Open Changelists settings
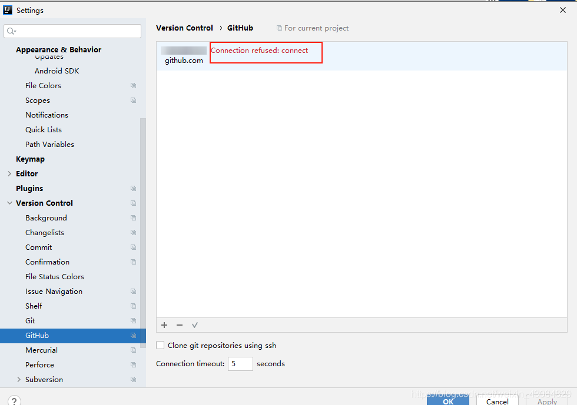Screen dimensions: 577x405 [45, 233]
